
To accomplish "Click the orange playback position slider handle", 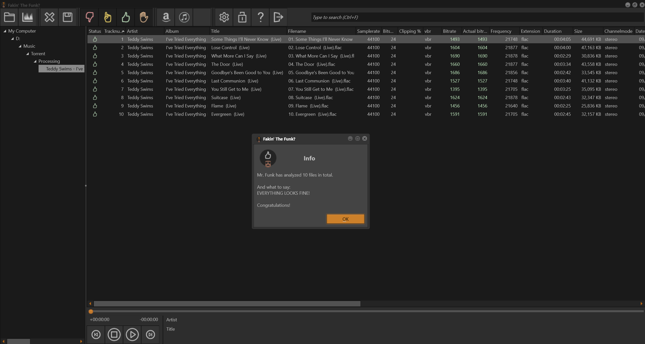I will coord(91,312).
